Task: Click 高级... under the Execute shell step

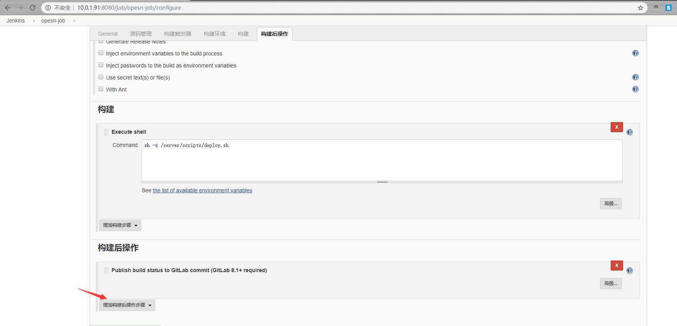Action: 611,204
